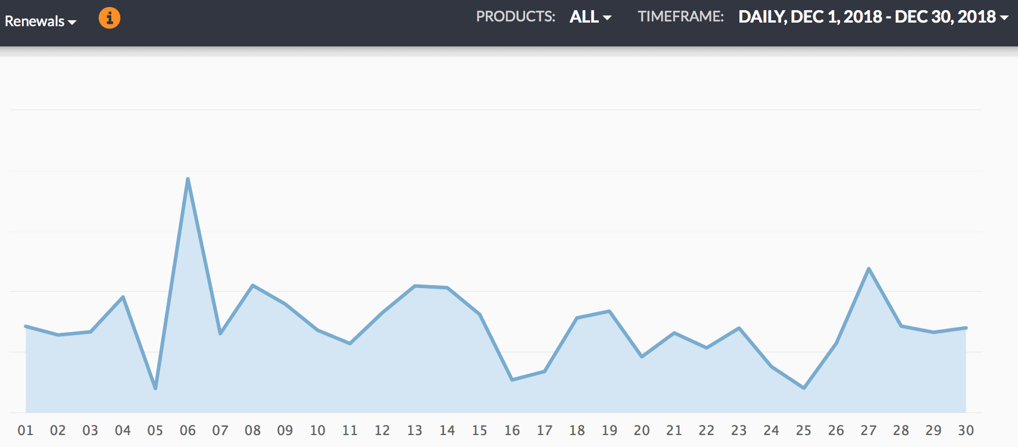
Task: Click the orange info icon
Action: click(109, 18)
